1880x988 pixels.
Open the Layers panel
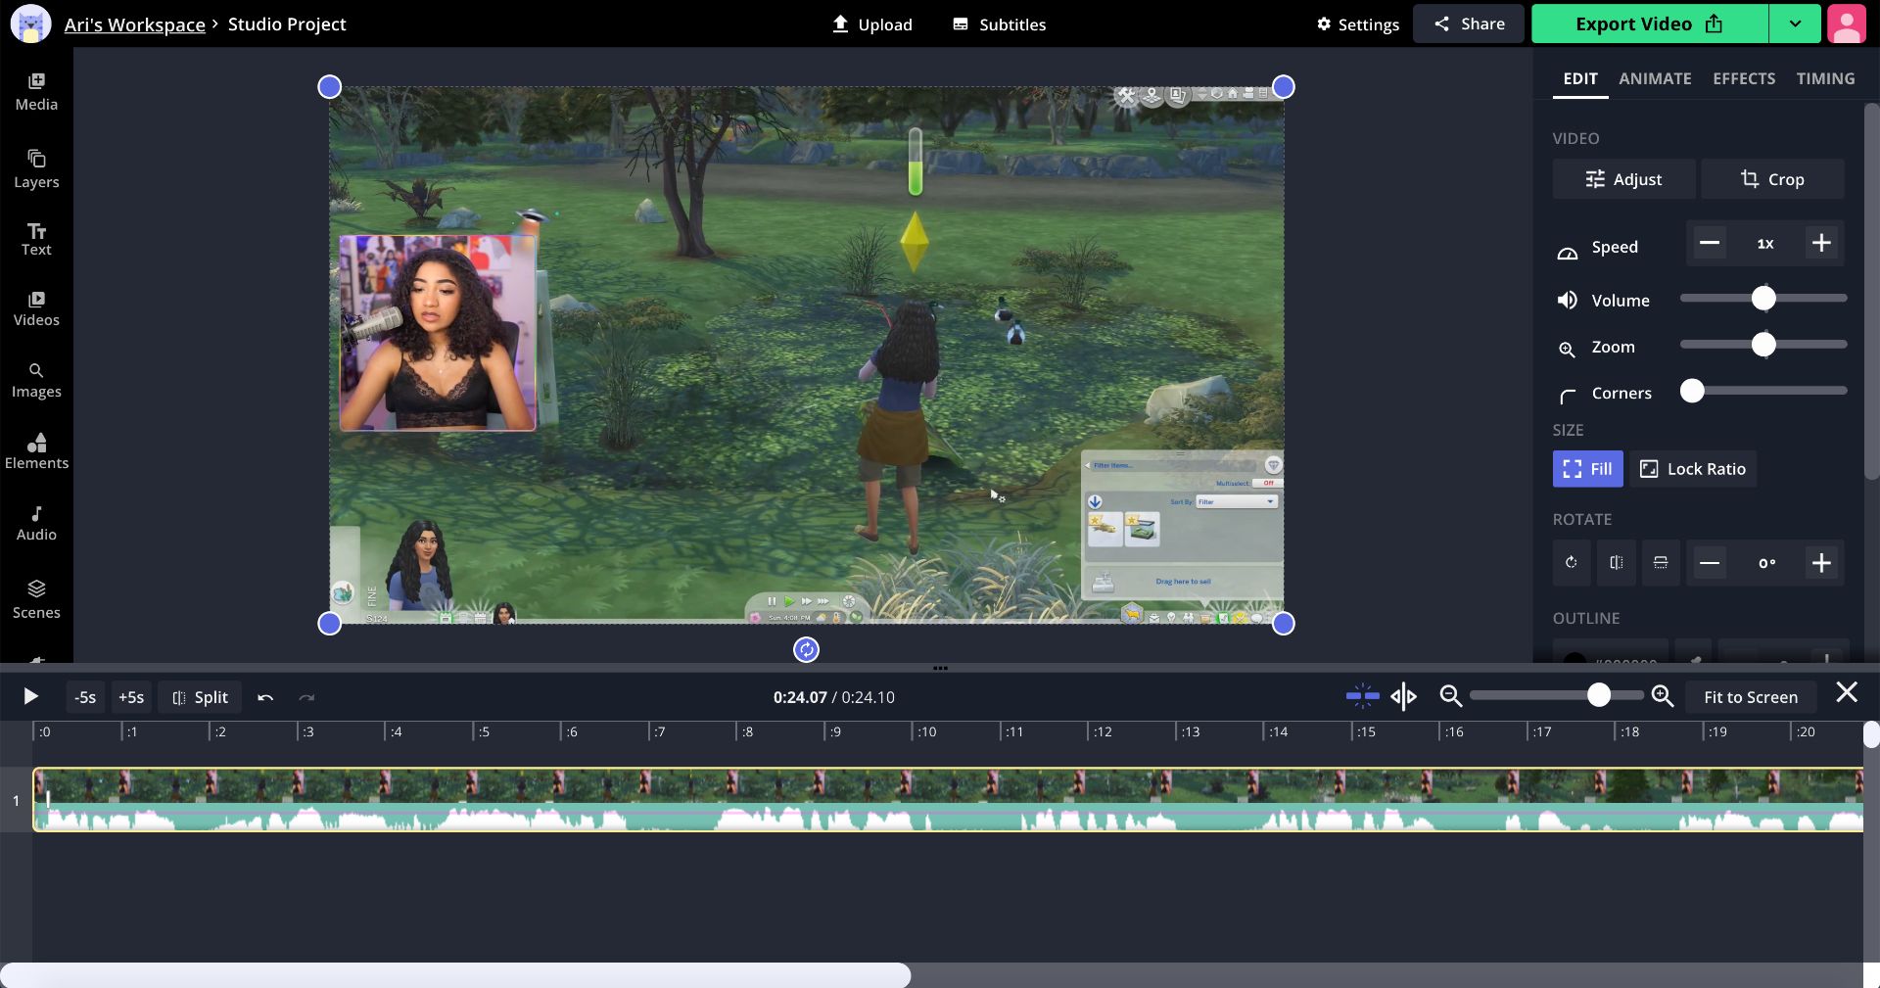pyautogui.click(x=36, y=168)
